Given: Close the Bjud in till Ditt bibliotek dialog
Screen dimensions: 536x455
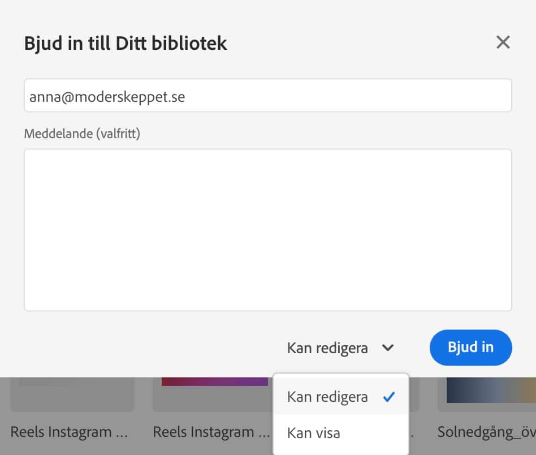Looking at the screenshot, I should (x=503, y=42).
